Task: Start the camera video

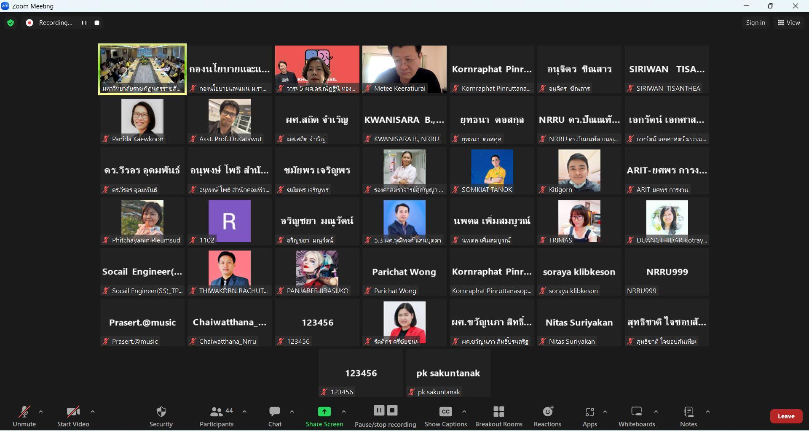Action: 73,416
